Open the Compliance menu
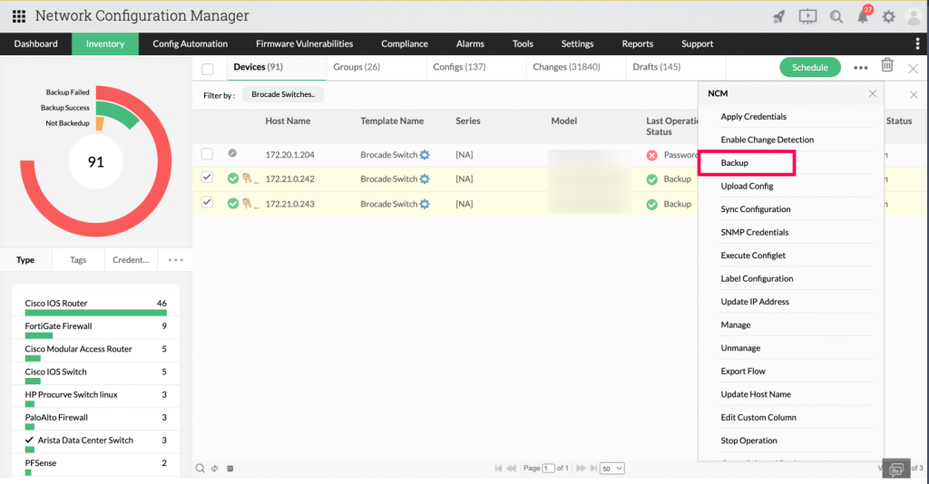This screenshot has width=929, height=484. pyautogui.click(x=405, y=44)
